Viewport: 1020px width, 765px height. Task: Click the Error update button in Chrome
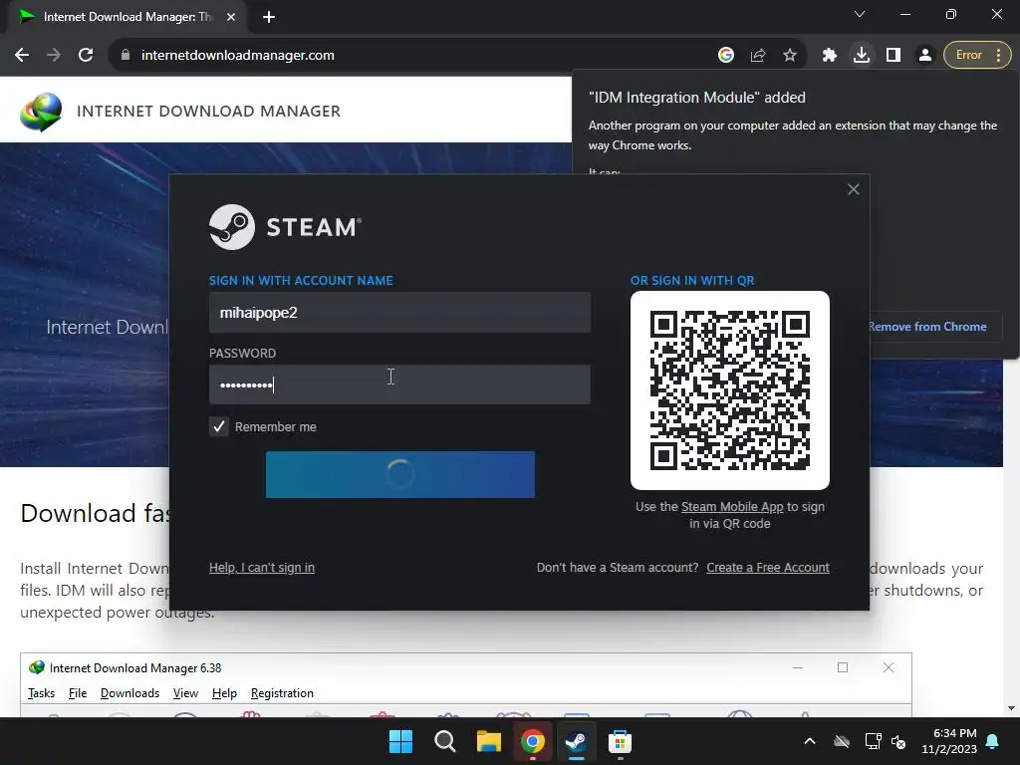point(977,56)
